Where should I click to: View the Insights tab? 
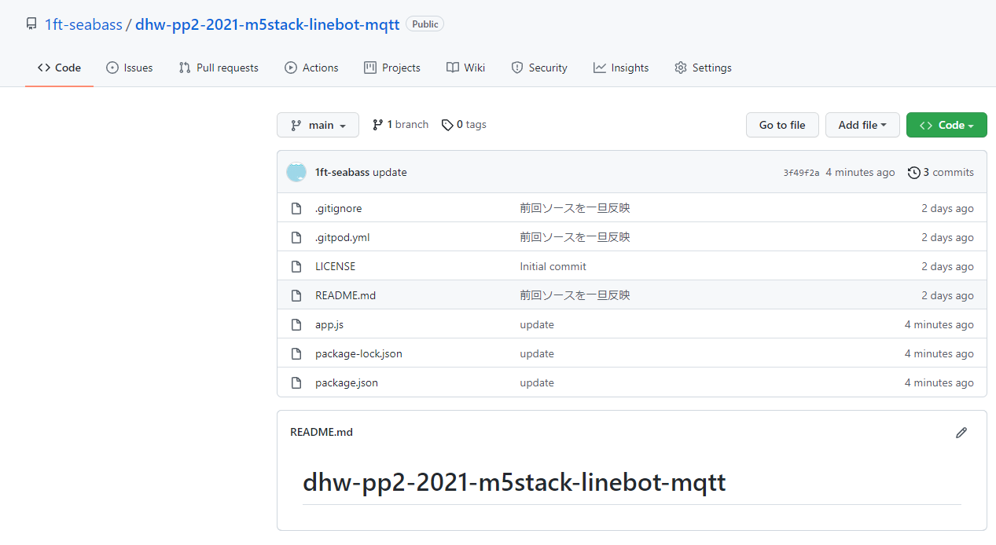click(621, 68)
